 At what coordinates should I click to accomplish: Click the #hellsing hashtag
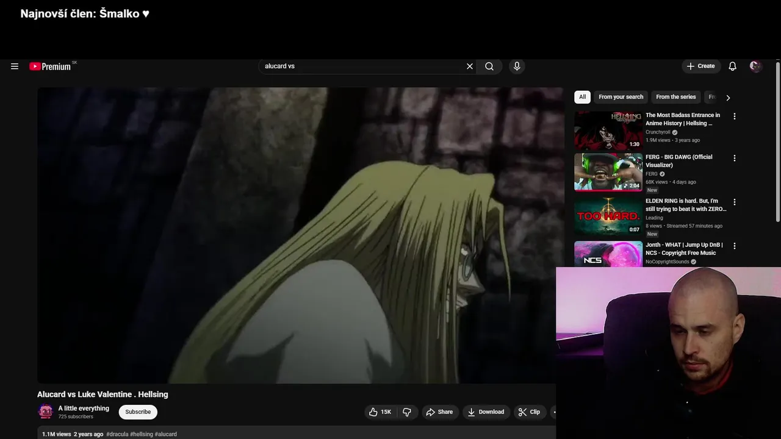coord(142,434)
